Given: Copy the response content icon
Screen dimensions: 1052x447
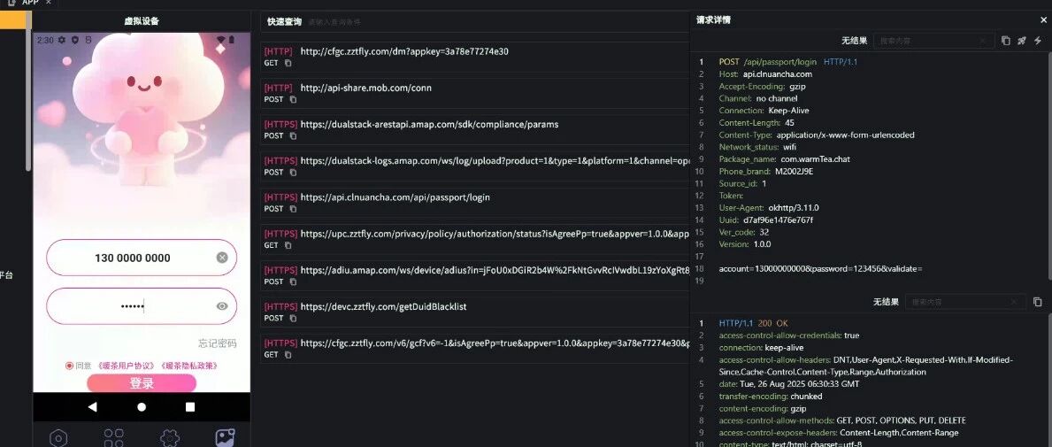Looking at the screenshot, I should pos(1038,302).
